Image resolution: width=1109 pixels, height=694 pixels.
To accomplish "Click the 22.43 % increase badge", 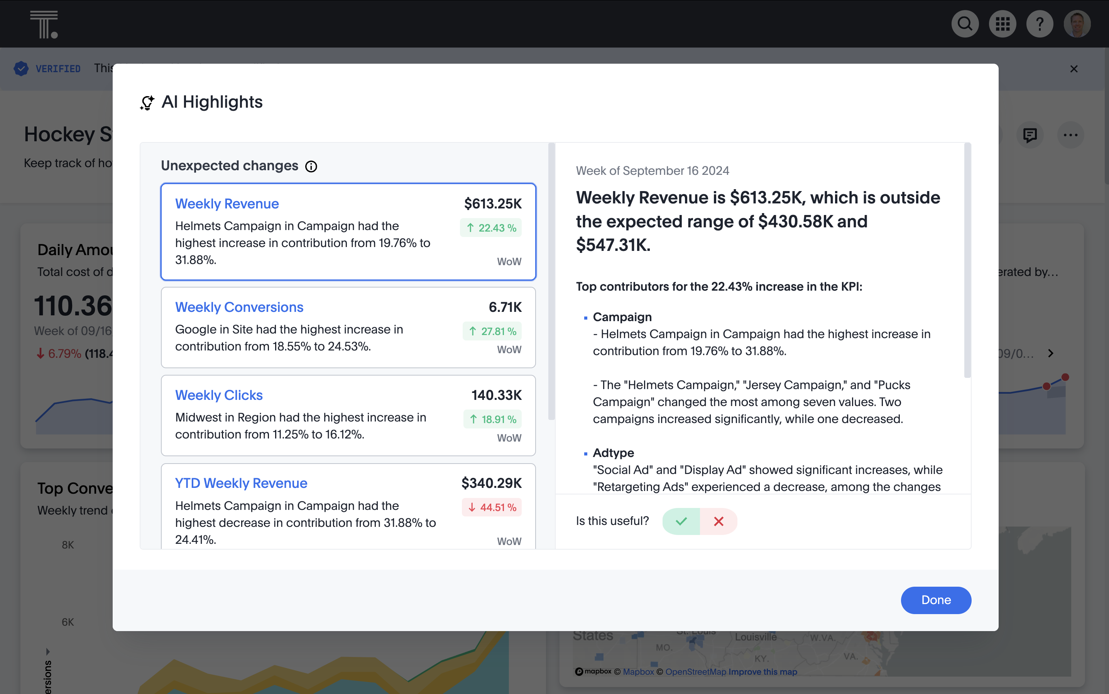I will 491,228.
